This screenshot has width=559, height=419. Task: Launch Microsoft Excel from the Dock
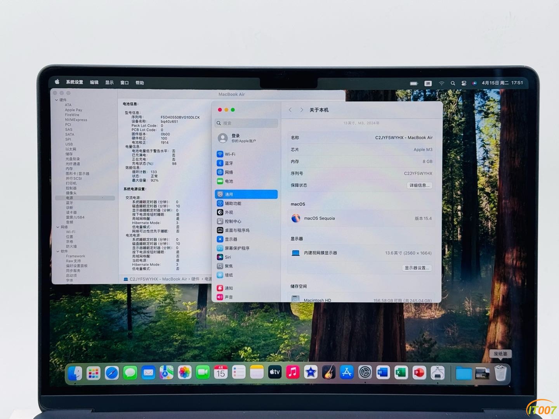401,372
